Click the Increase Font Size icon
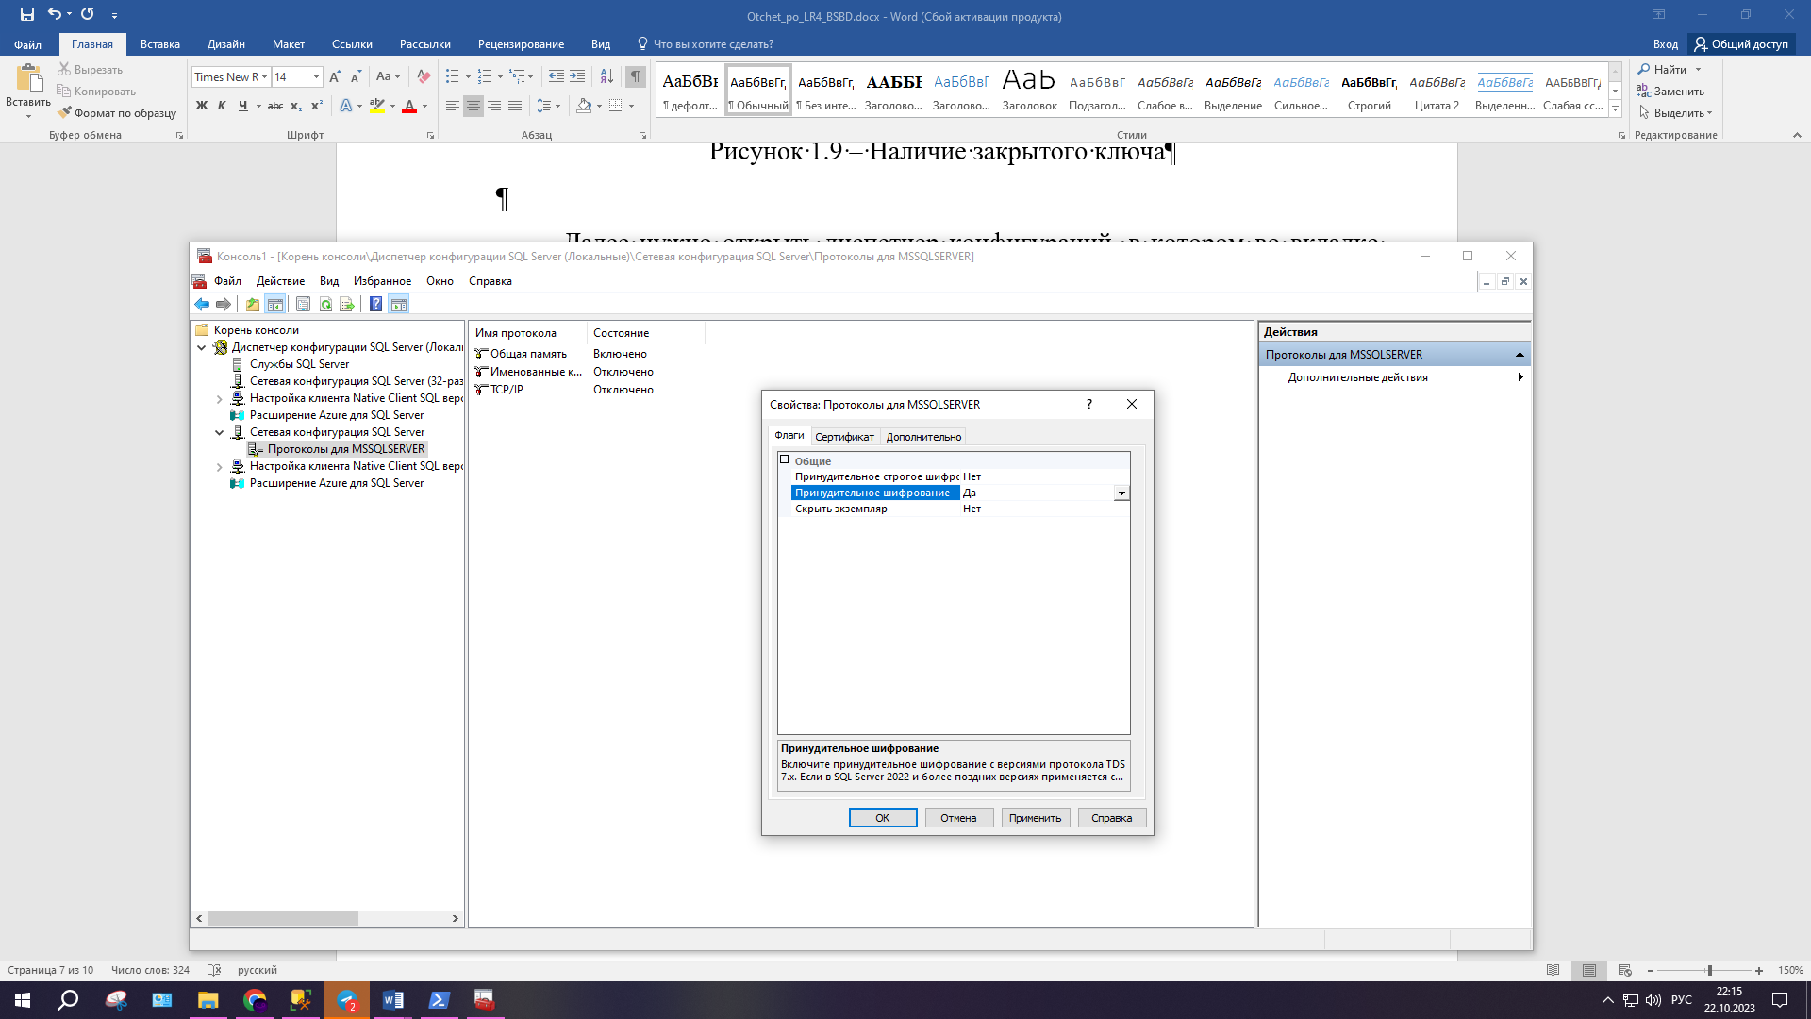This screenshot has height=1019, width=1811. [x=335, y=76]
